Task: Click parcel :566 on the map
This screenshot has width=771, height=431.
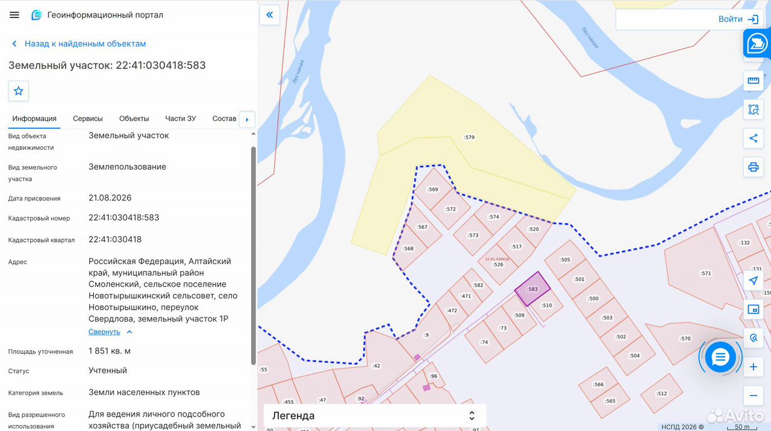Action: pyautogui.click(x=598, y=385)
